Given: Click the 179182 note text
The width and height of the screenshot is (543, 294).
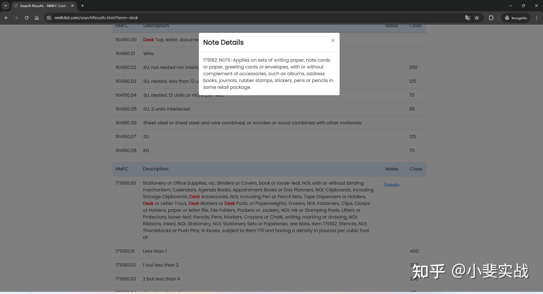Looking at the screenshot, I should pyautogui.click(x=268, y=73).
